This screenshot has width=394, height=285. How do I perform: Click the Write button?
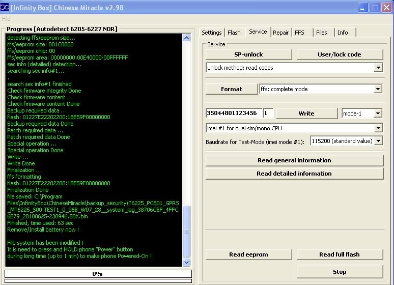[x=306, y=113]
